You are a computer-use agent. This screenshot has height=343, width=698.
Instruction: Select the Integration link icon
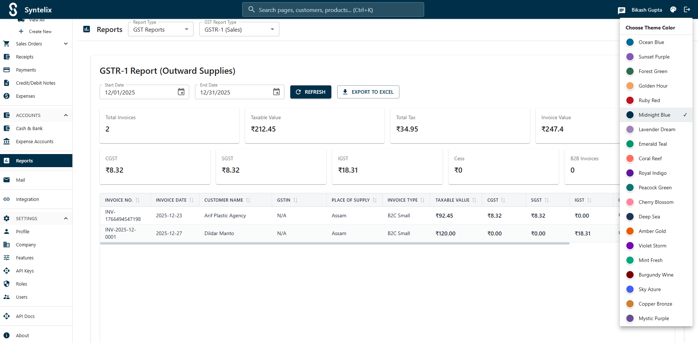click(x=7, y=199)
